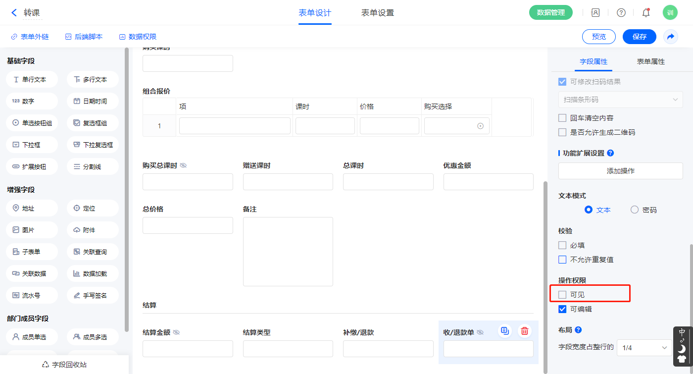Screen dimensions: 693x374
Task: Click the 备注 text area
Action: (x=288, y=252)
